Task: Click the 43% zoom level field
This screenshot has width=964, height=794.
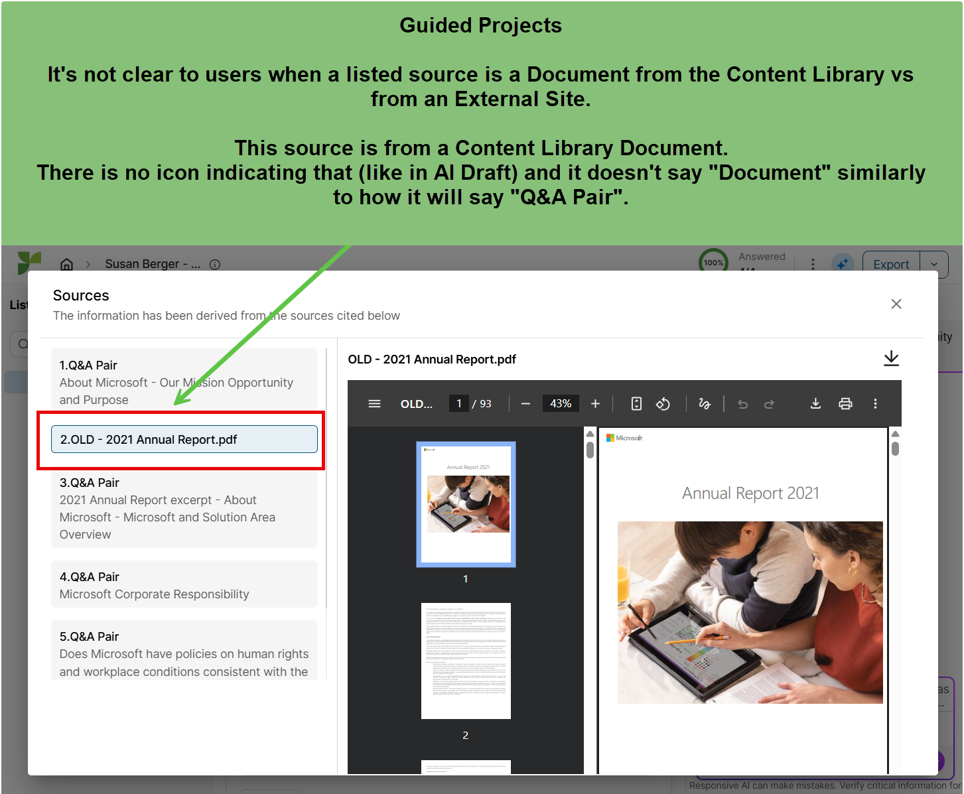Action: [x=561, y=403]
